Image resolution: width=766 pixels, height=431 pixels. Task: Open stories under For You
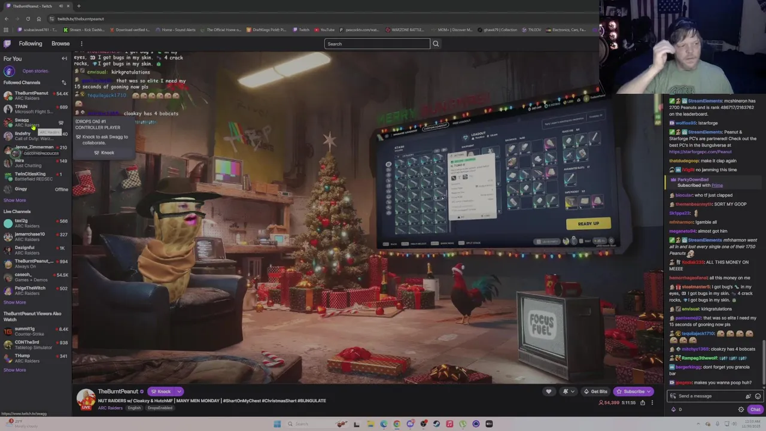pyautogui.click(x=36, y=71)
